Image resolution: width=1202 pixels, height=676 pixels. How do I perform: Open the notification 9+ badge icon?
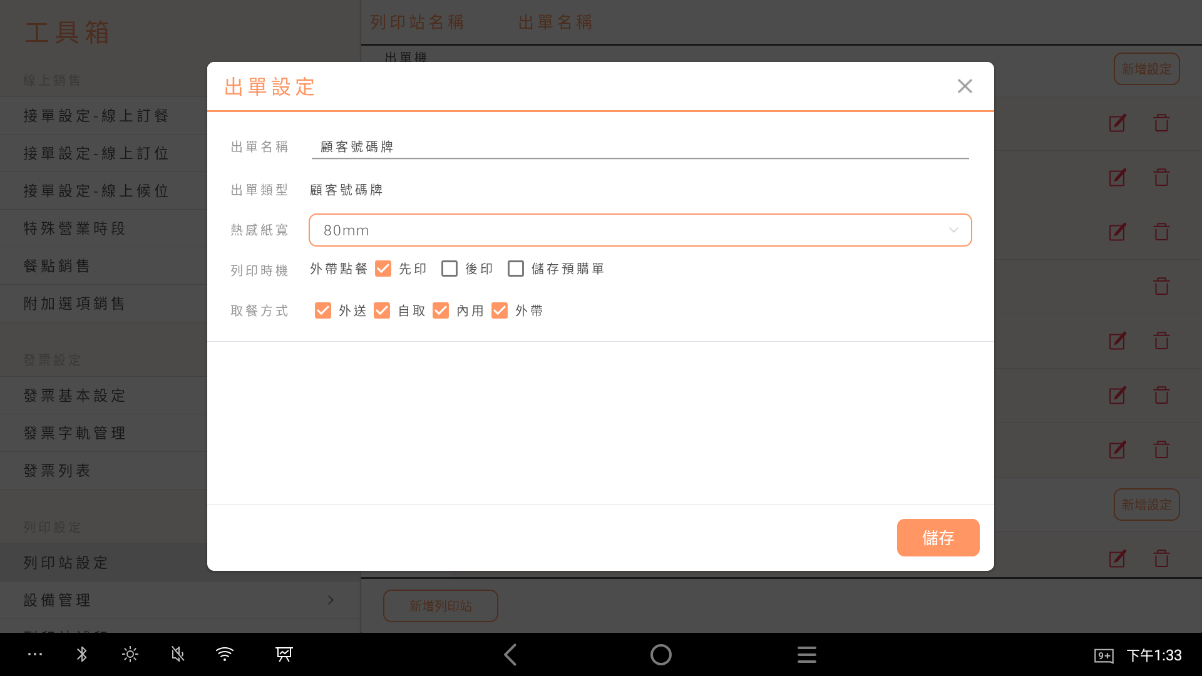[x=1103, y=655]
